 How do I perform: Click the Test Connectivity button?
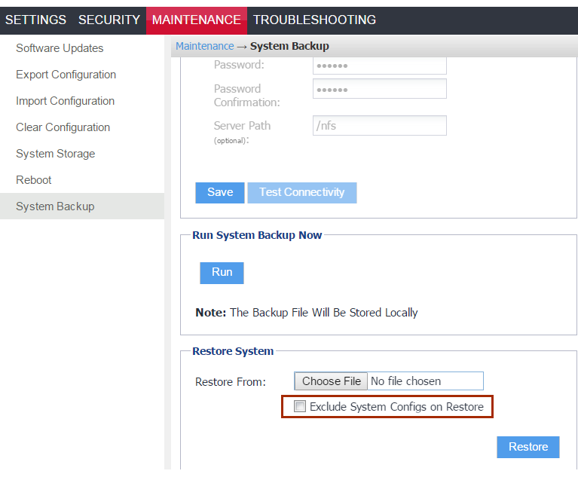[x=301, y=192]
